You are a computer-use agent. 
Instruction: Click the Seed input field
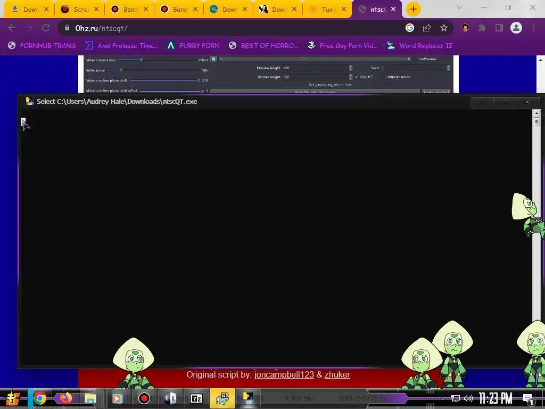point(413,68)
